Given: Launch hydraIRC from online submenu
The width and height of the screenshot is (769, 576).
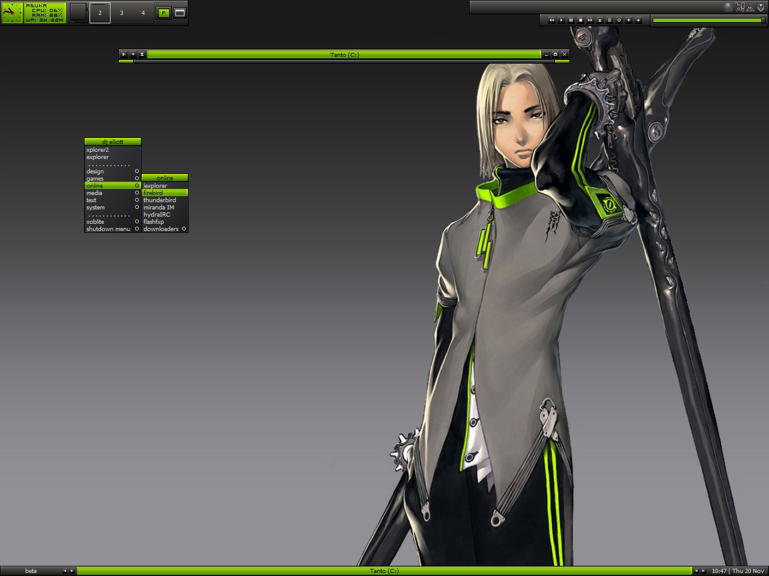Looking at the screenshot, I should point(165,215).
